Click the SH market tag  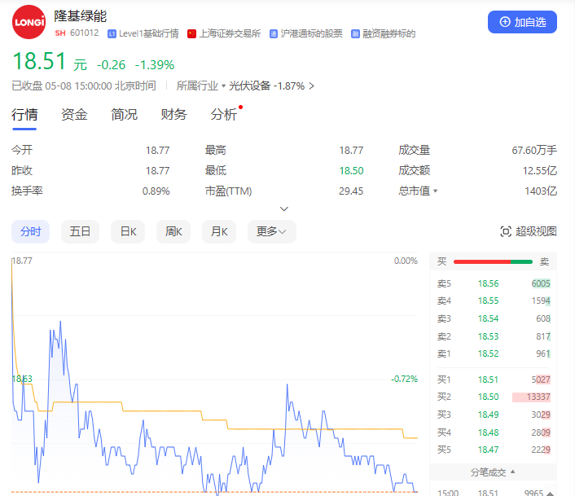tap(60, 33)
